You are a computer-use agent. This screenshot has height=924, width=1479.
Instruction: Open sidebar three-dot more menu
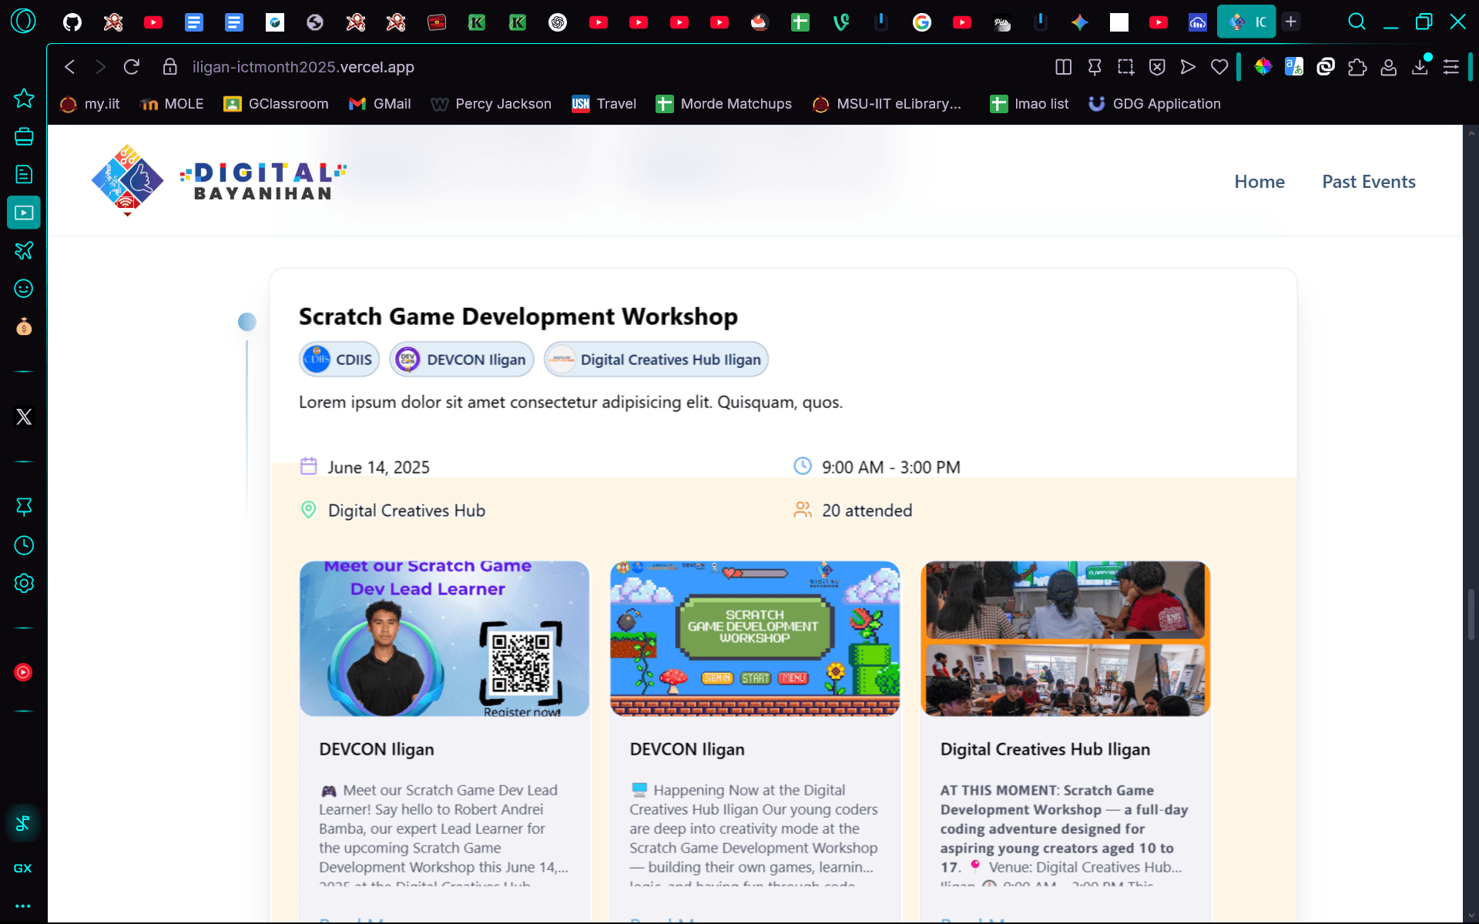tap(23, 906)
